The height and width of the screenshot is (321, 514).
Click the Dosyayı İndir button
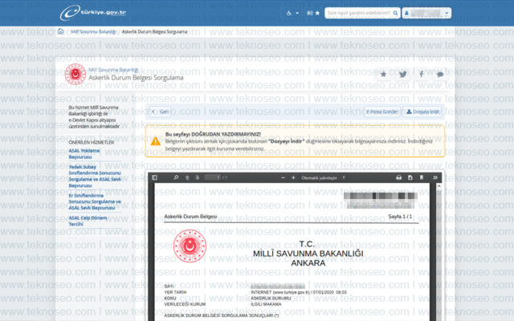[423, 112]
